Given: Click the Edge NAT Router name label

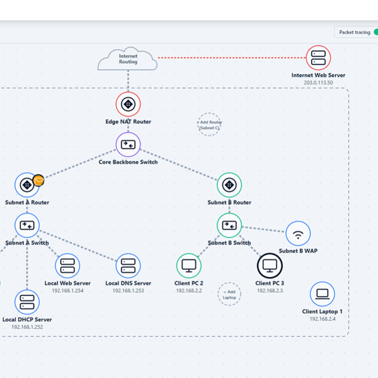Looking at the screenshot, I should pos(128,122).
